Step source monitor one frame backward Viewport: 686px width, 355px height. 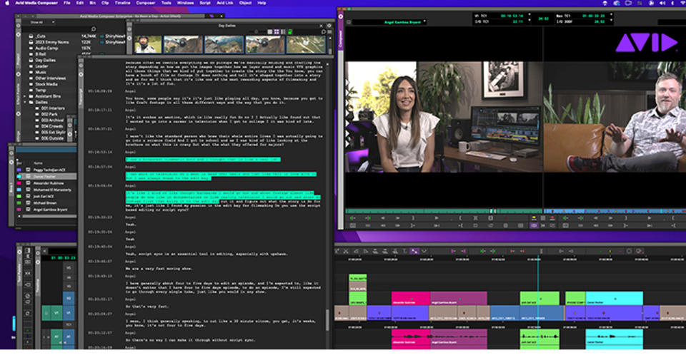point(383,218)
